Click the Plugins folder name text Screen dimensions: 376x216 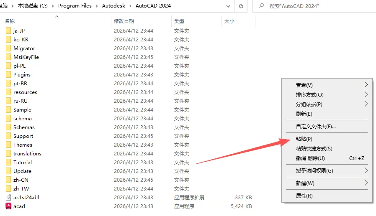pyautogui.click(x=22, y=75)
